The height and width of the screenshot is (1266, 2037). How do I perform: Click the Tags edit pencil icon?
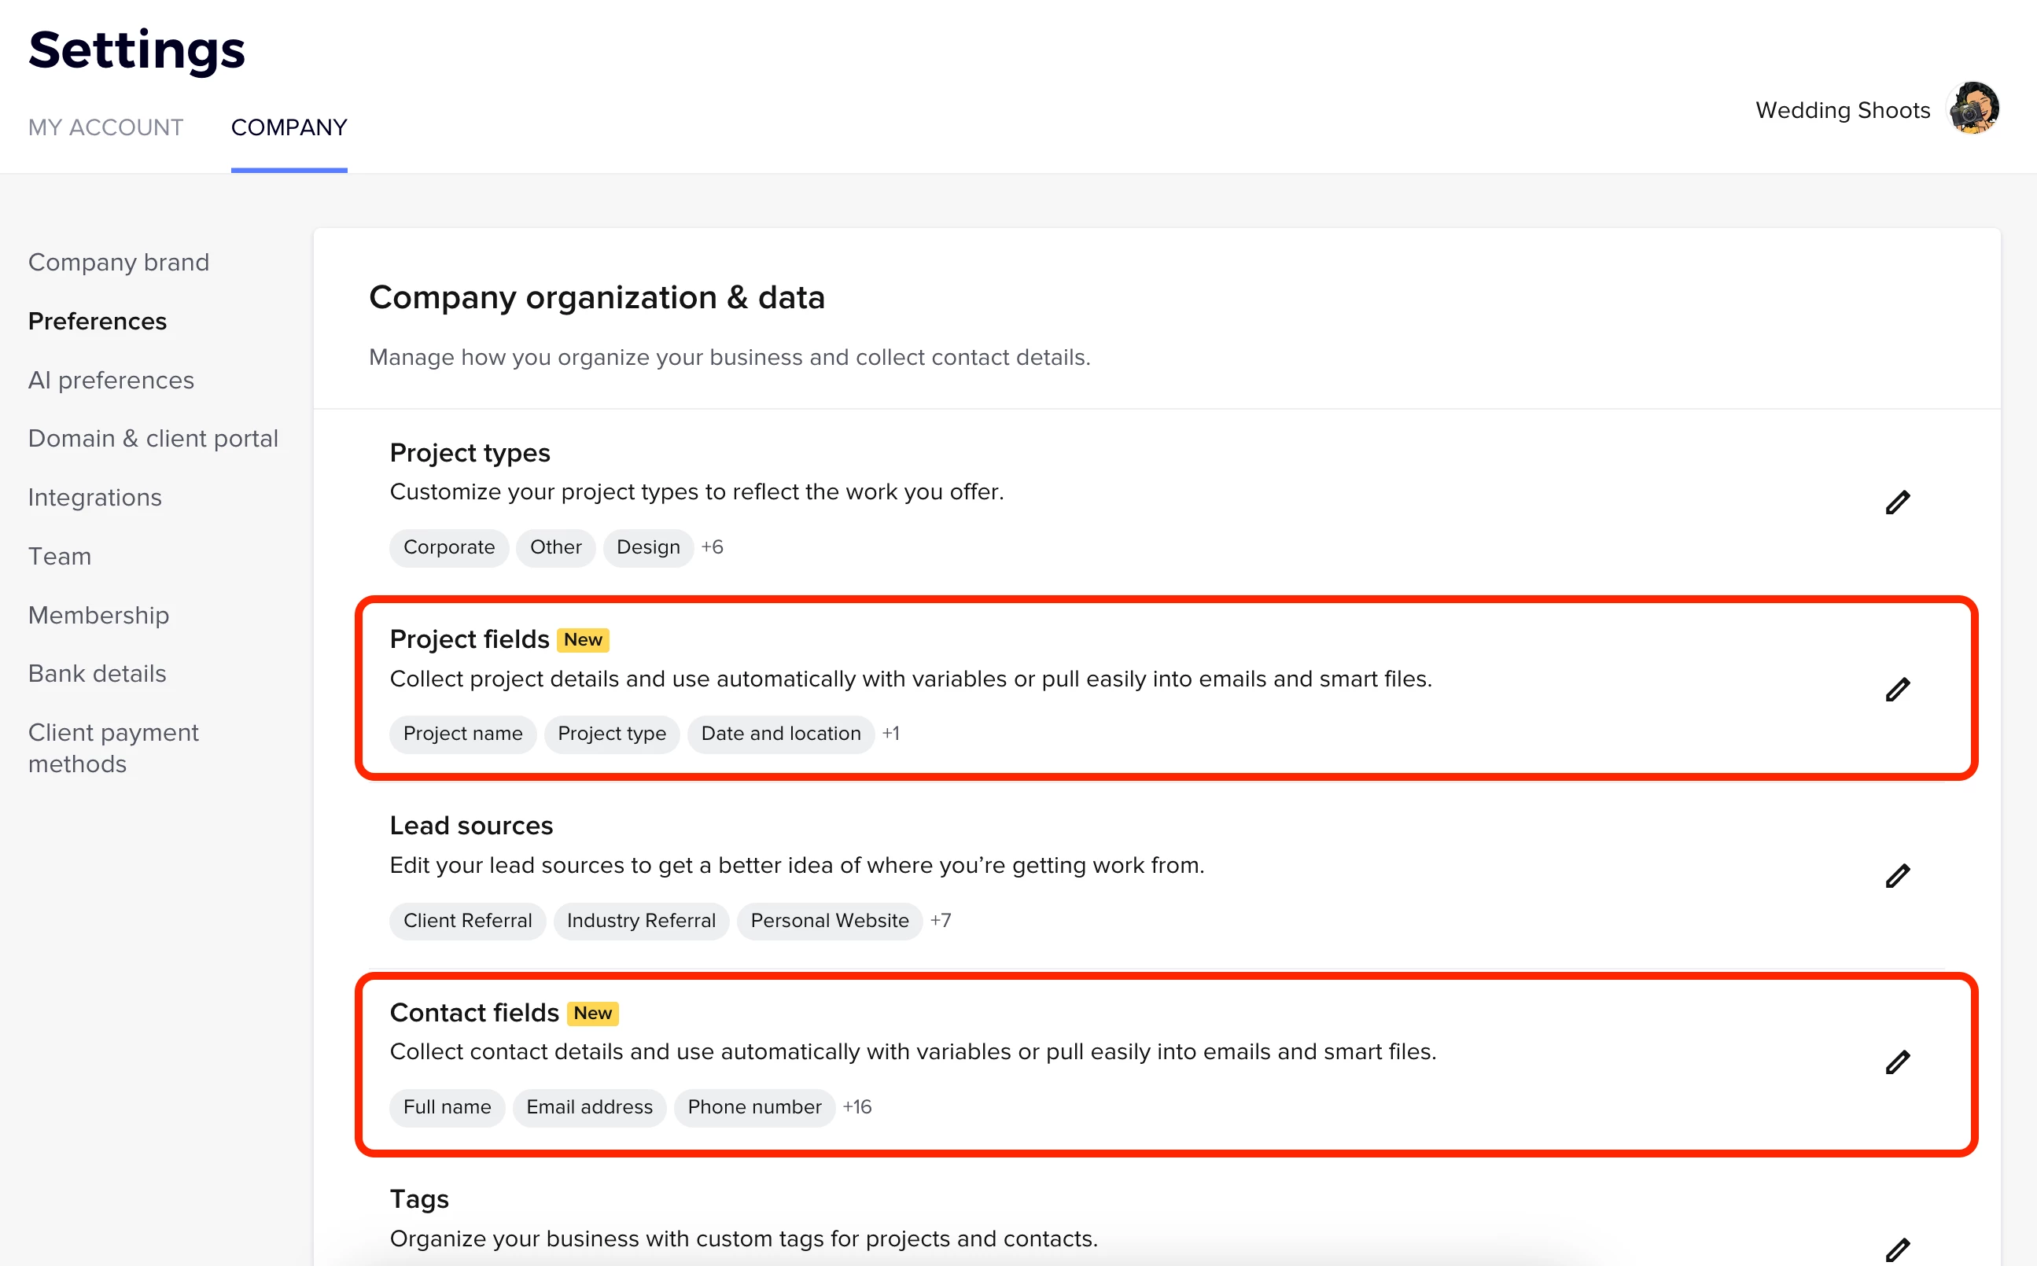coord(1897,1249)
